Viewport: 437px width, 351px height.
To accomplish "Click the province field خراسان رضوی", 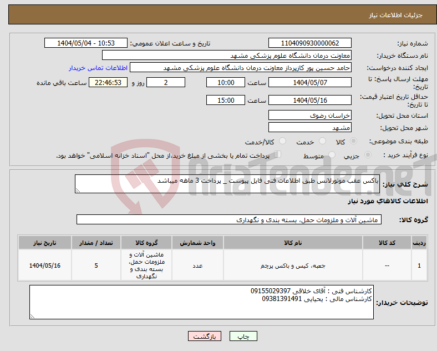I will tap(309, 115).
